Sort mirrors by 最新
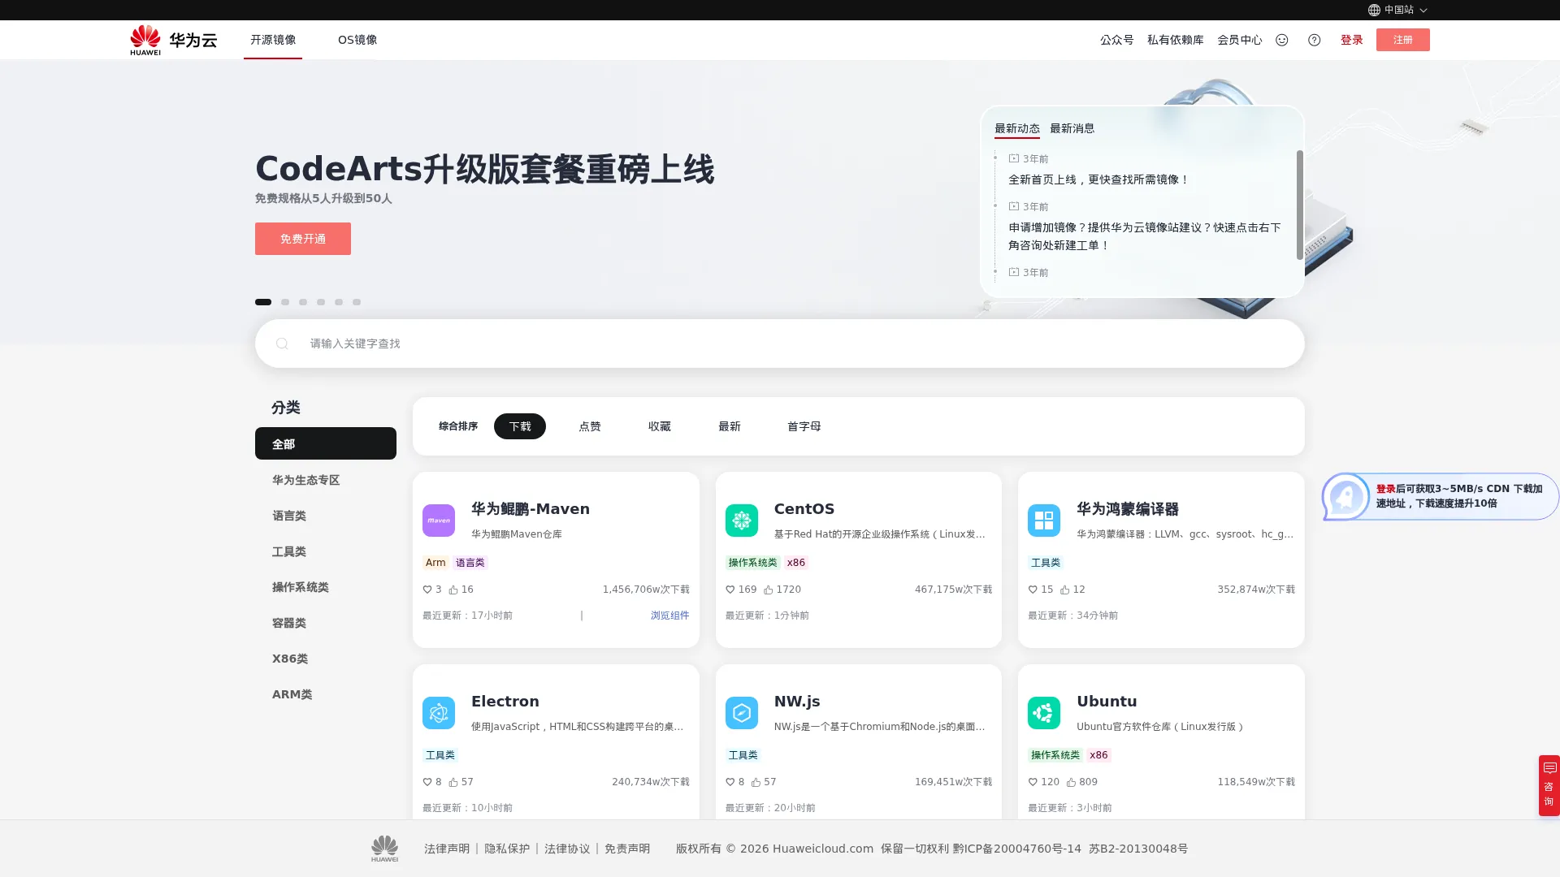This screenshot has width=1560, height=877. pyautogui.click(x=730, y=426)
